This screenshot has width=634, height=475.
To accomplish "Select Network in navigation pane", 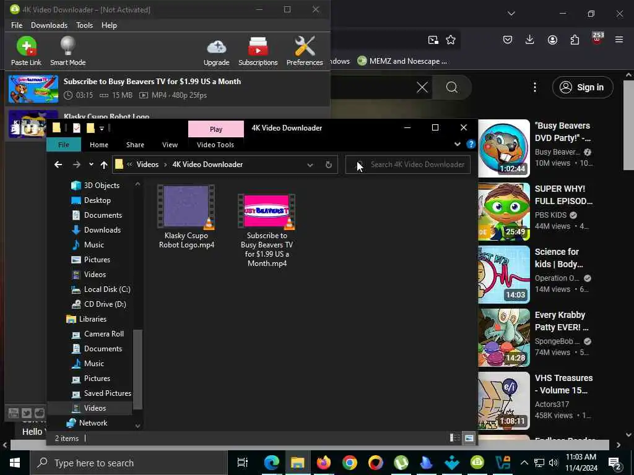I will (93, 423).
